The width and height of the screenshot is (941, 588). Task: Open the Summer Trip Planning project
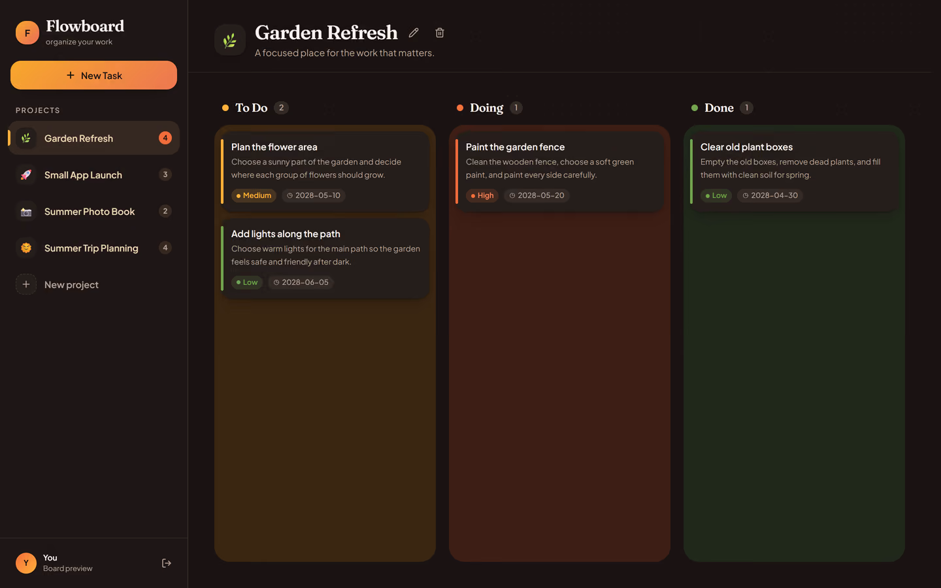coord(93,248)
